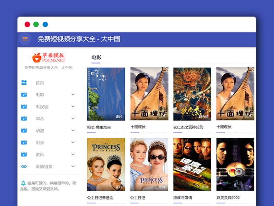Screen dimensions: 274x206
Task: Click the 暗恋 movie poster
Action: pyautogui.click(x=106, y=94)
